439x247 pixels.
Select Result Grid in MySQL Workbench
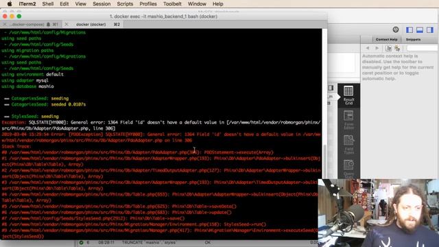[x=348, y=95]
